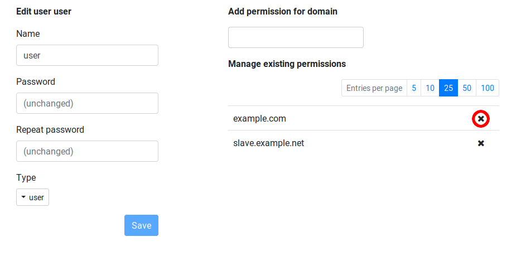Click the Repeat password label
The width and height of the screenshot is (521, 280).
50,129
